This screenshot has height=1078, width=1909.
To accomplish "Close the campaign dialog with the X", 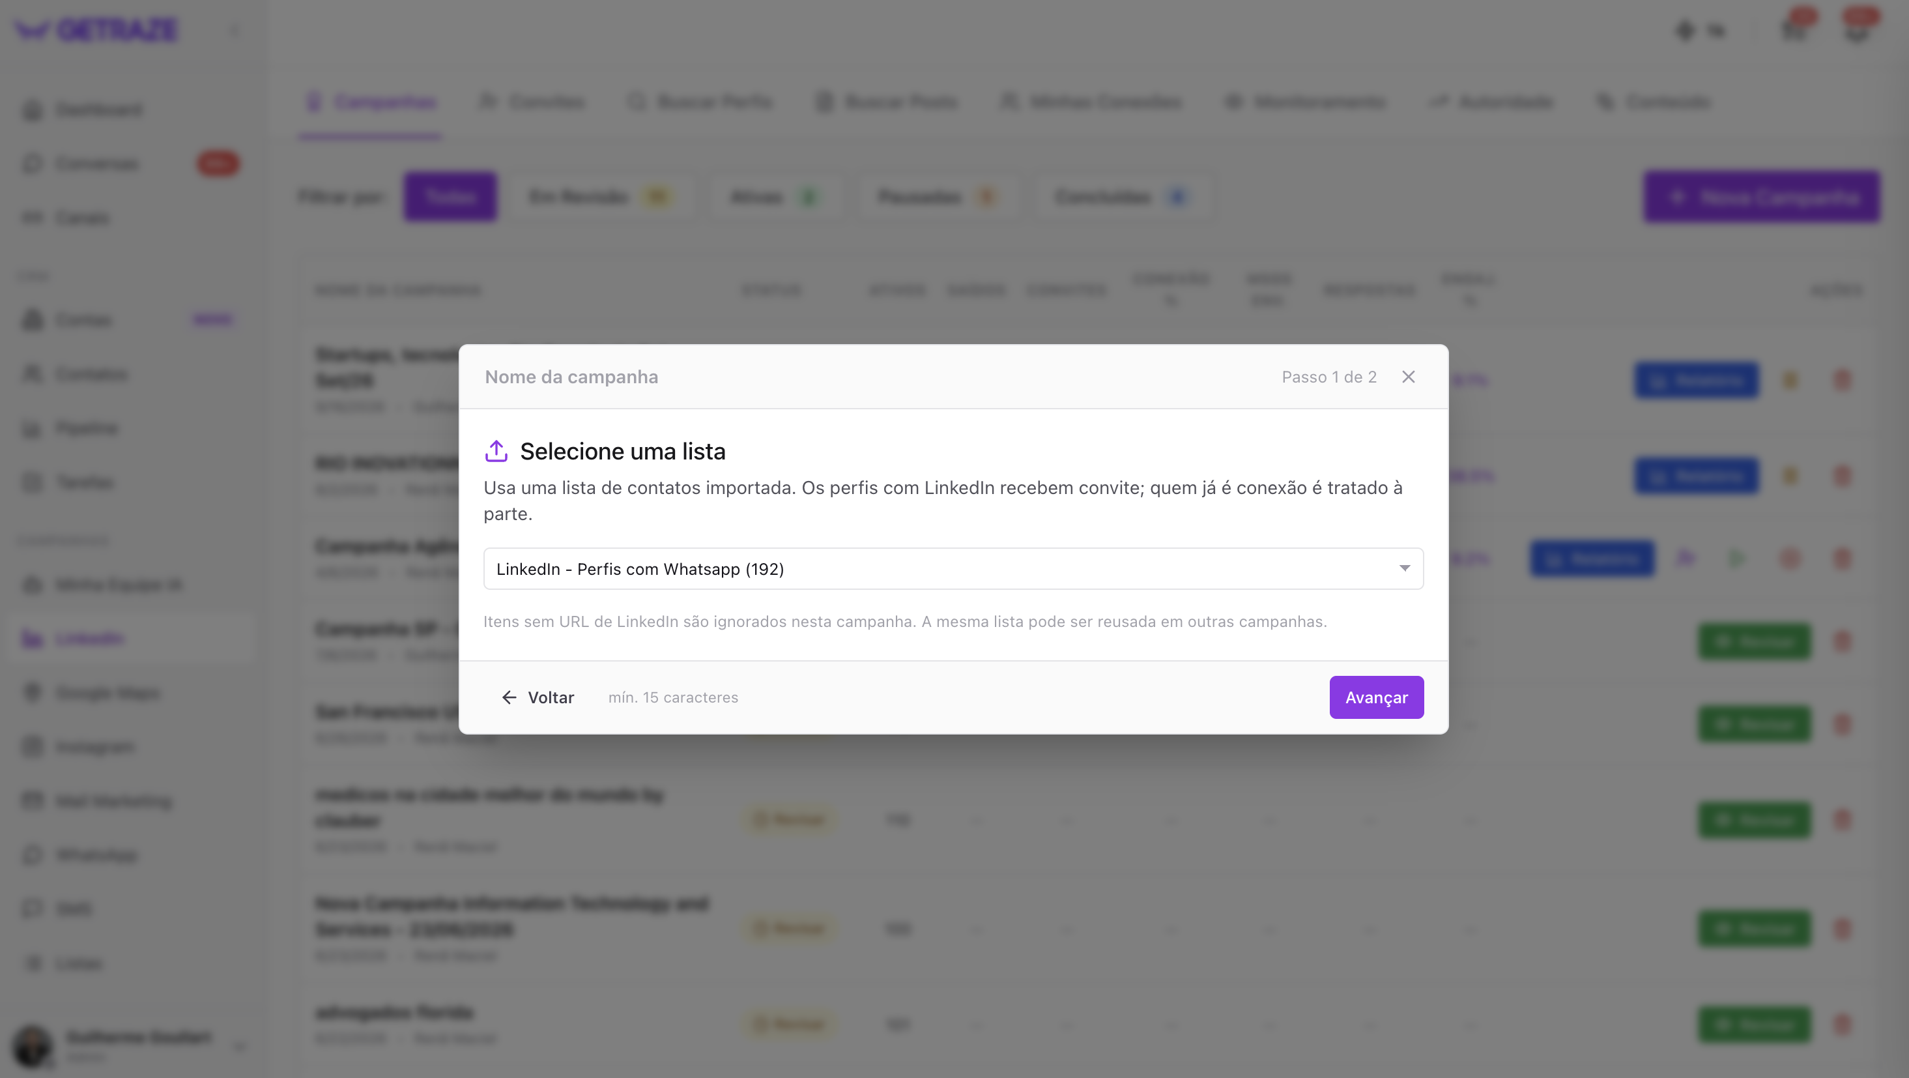I will pos(1408,377).
